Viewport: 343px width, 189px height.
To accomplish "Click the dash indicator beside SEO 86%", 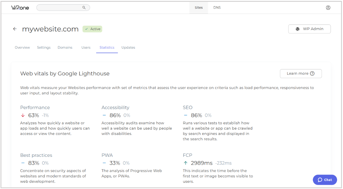I will click(186, 115).
